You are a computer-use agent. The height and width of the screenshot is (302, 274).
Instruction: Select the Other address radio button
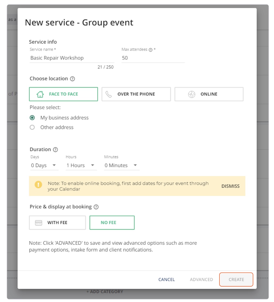point(32,127)
